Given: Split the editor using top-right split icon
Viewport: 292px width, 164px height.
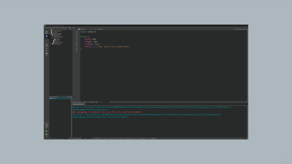Looking at the screenshot, I should click(247, 29).
